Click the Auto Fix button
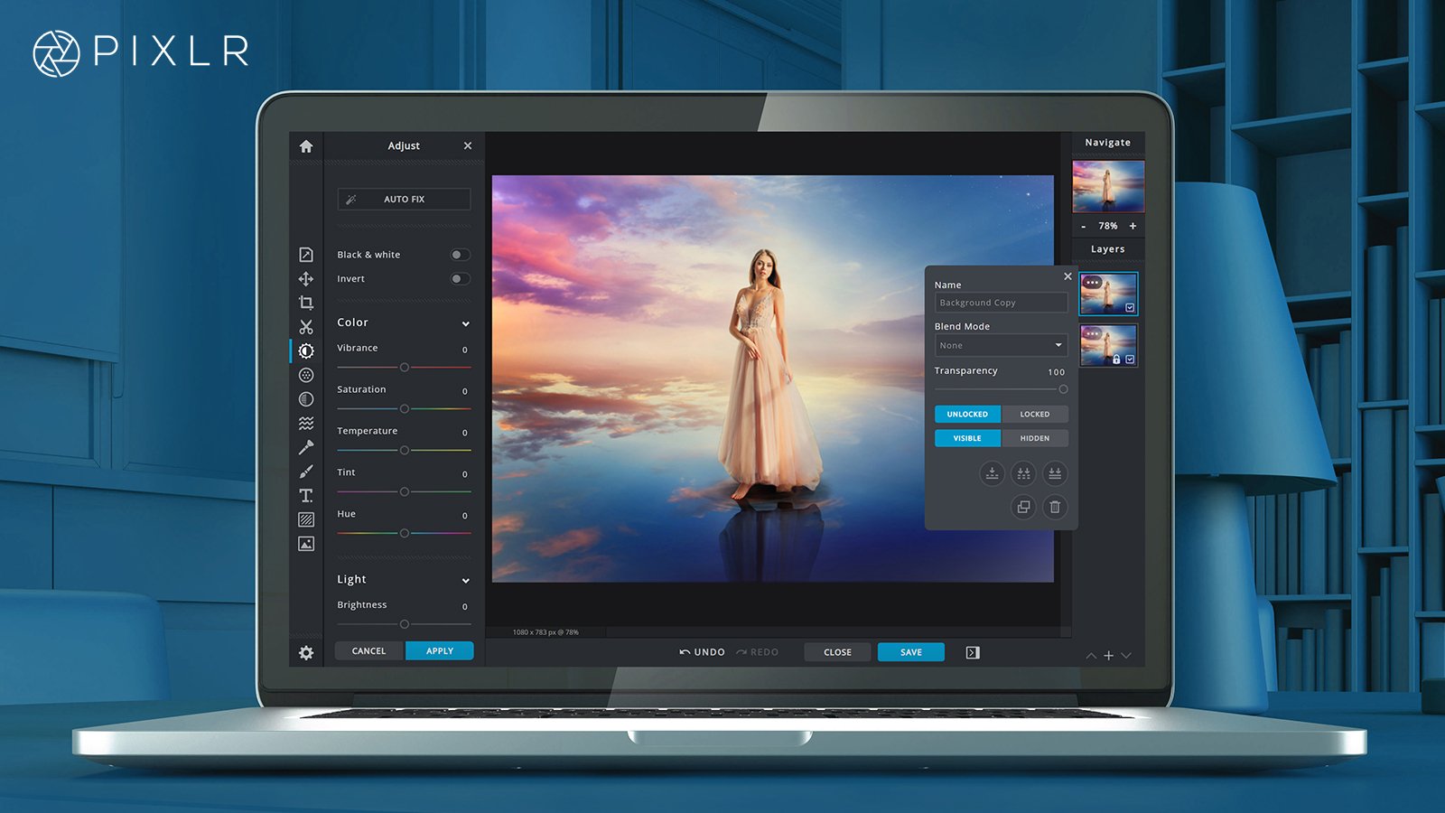 (x=404, y=199)
